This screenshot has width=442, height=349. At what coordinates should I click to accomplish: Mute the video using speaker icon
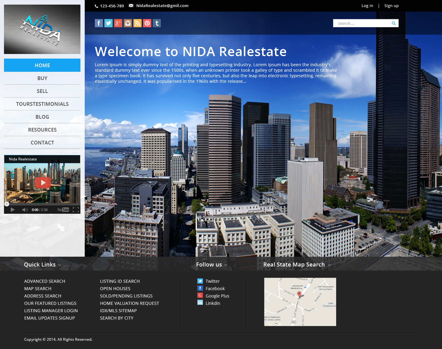(x=25, y=210)
